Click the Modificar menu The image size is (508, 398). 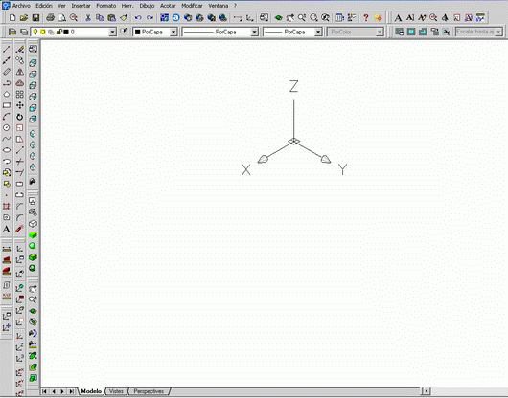point(192,6)
